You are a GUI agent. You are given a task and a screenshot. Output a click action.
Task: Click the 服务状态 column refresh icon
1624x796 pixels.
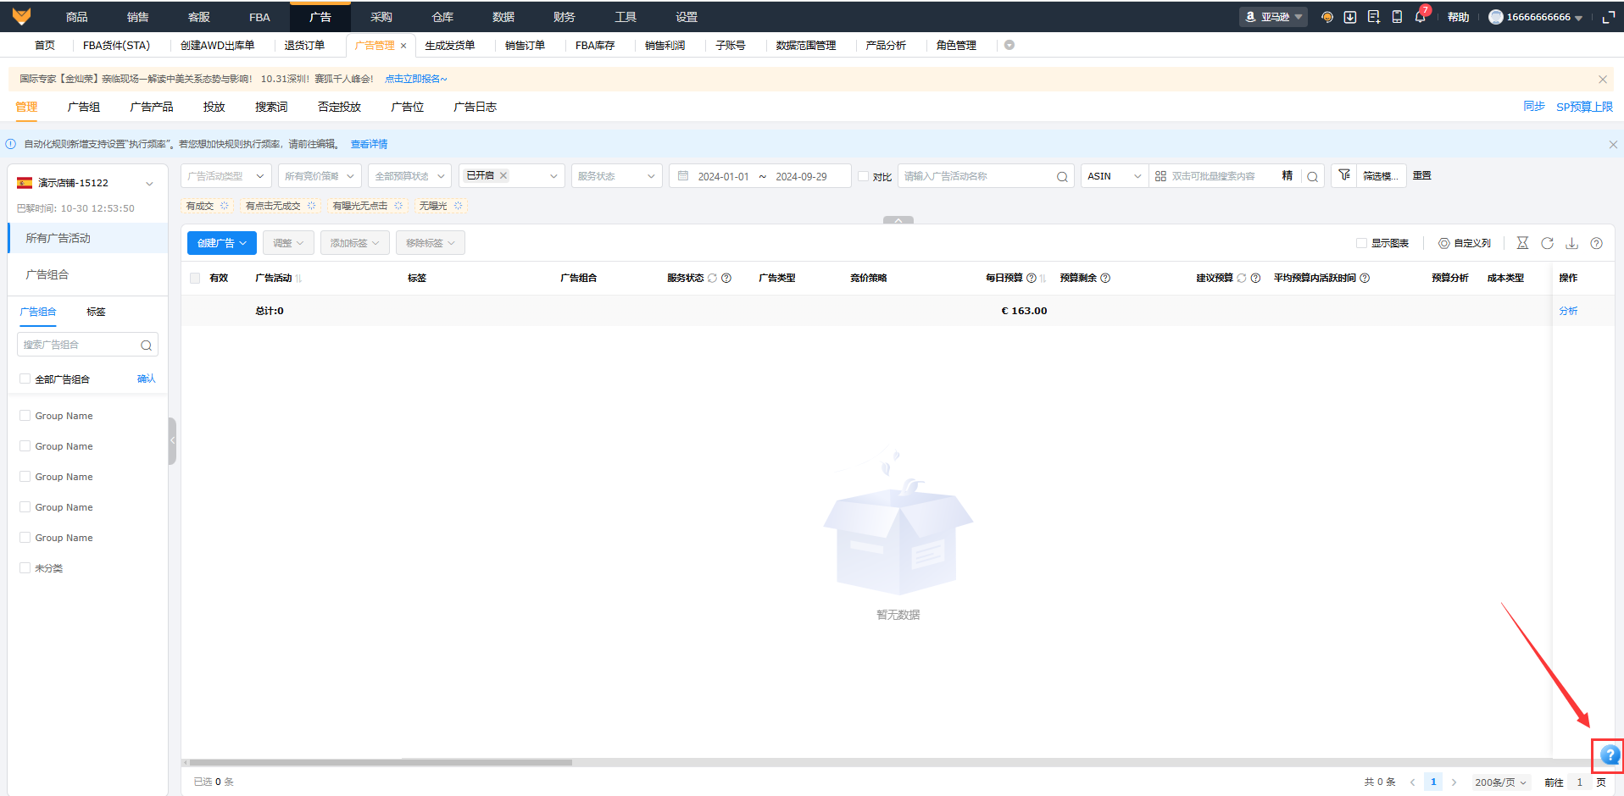[713, 278]
